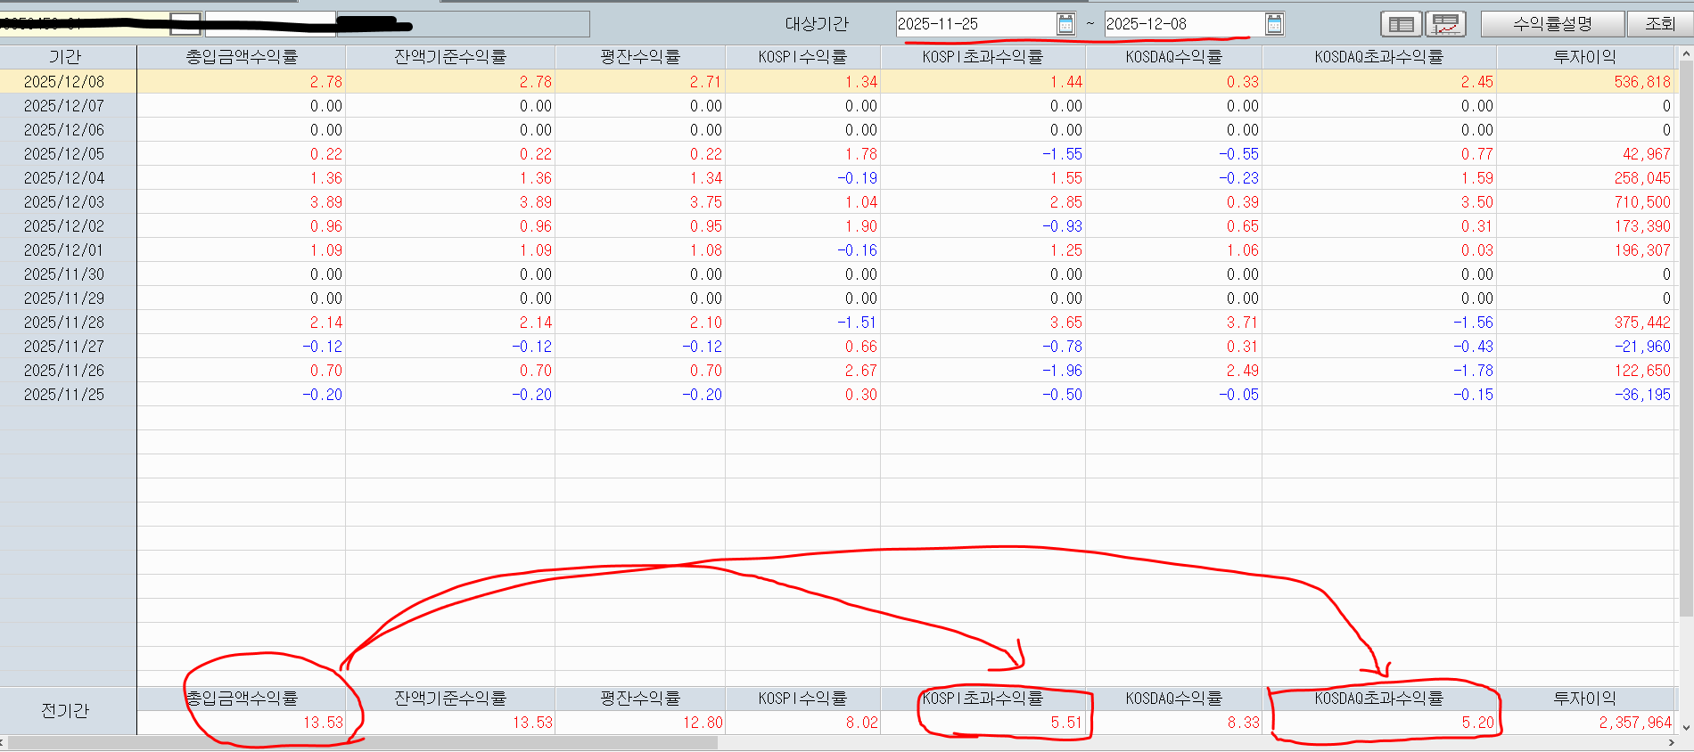Open the account number selector dropdown
The height and width of the screenshot is (752, 1694).
(185, 24)
